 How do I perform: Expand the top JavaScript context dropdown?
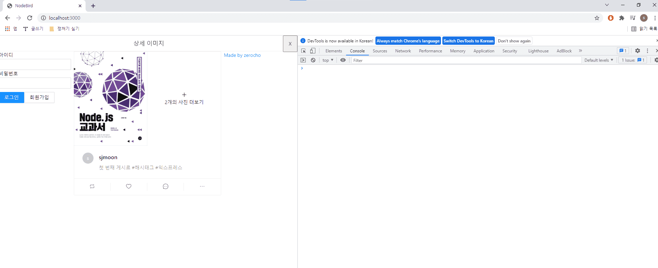point(328,60)
